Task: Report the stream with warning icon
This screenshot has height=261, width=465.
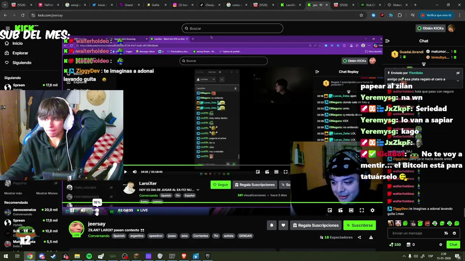Action: pos(371,237)
